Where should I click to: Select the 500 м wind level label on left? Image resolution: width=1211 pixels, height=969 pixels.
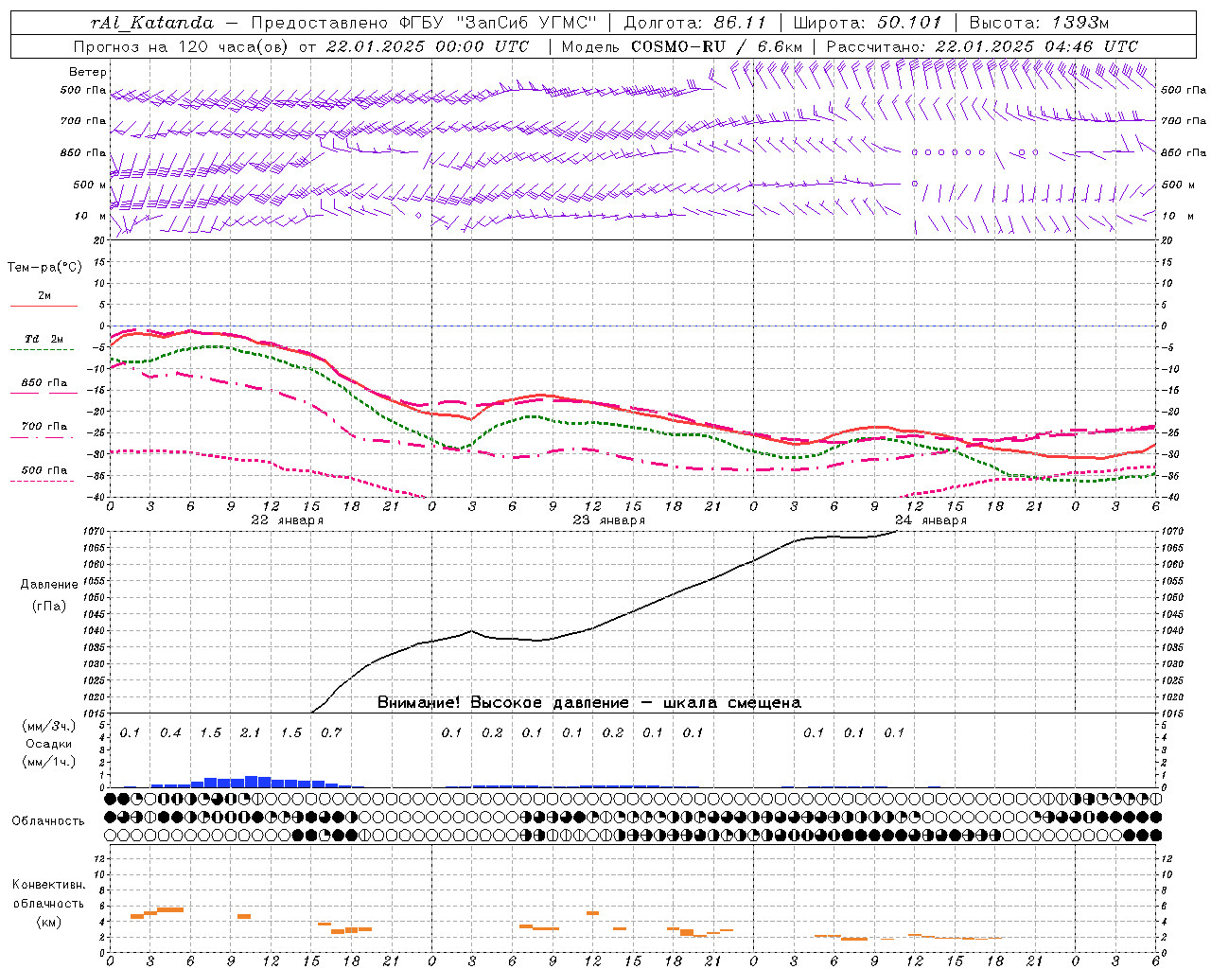click(91, 185)
